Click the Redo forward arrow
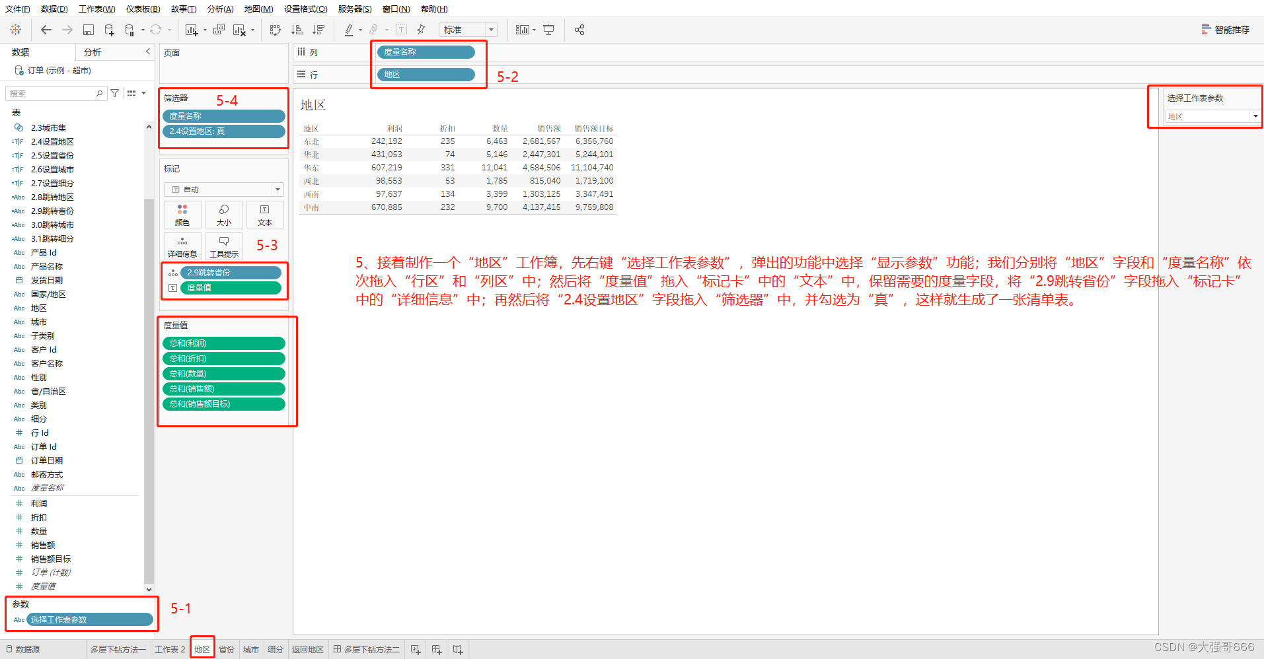The width and height of the screenshot is (1264, 659). click(67, 30)
